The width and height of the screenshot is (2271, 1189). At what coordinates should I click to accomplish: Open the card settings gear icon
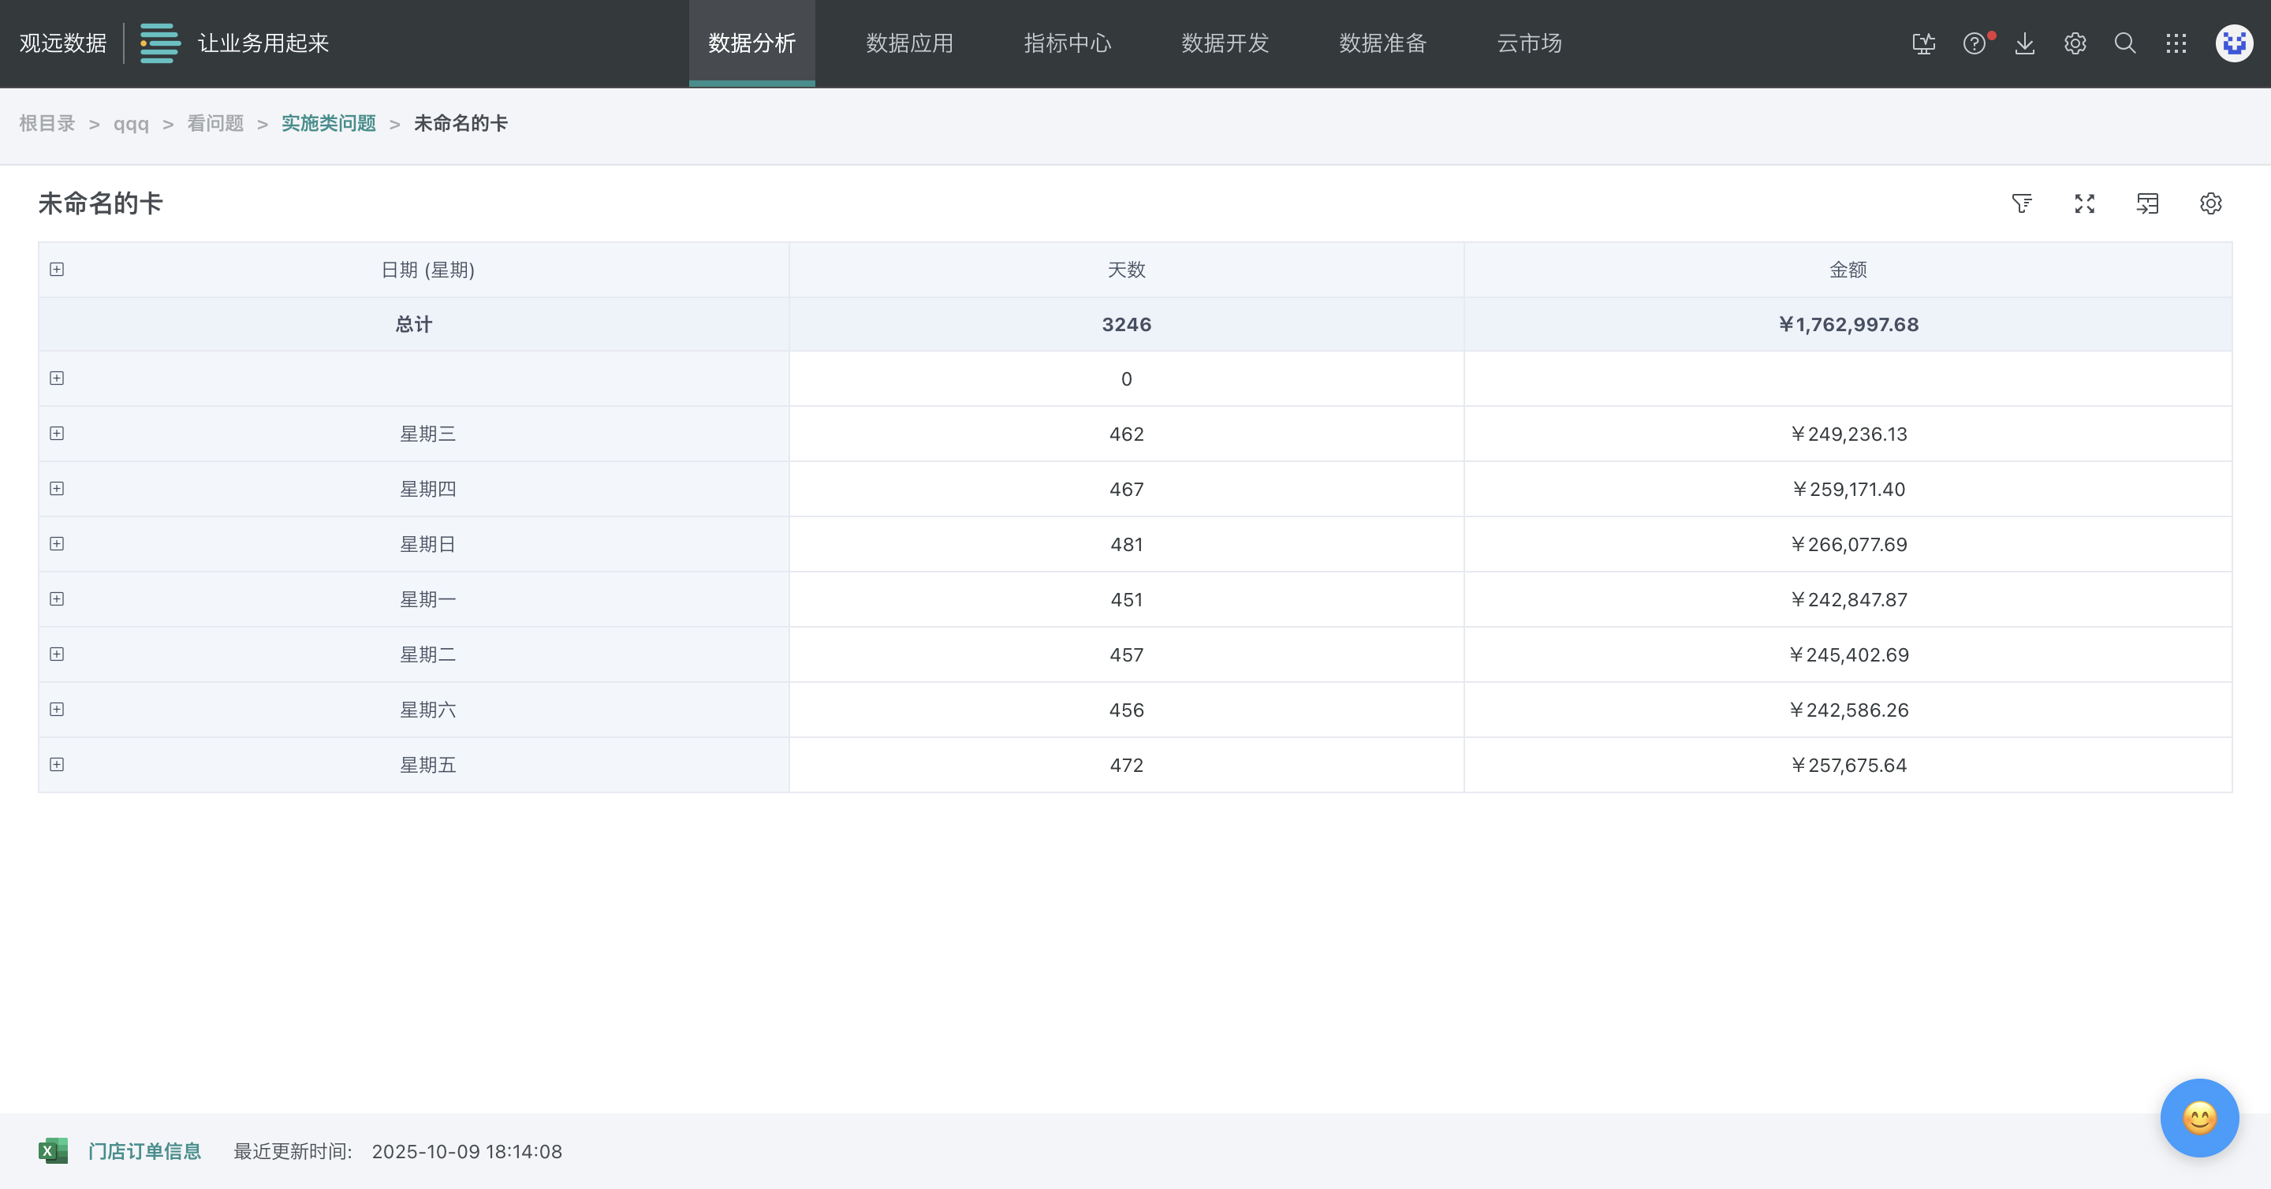pos(2210,203)
